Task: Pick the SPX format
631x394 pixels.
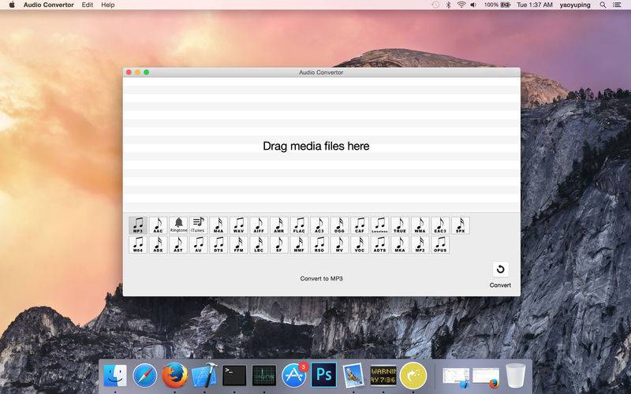Action: [x=460, y=225]
